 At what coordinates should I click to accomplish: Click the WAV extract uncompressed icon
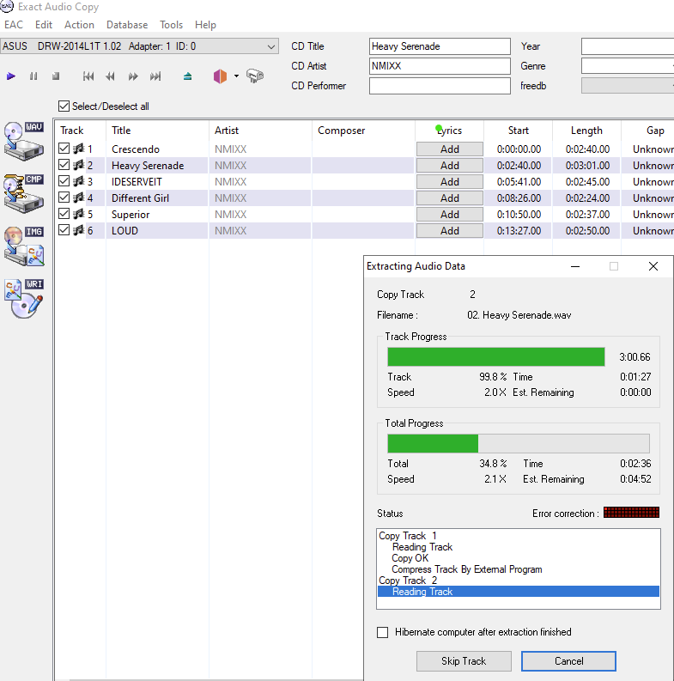[x=24, y=141]
